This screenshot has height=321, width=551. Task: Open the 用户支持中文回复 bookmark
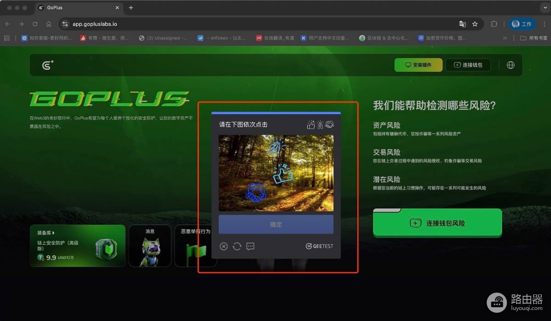pyautogui.click(x=325, y=38)
